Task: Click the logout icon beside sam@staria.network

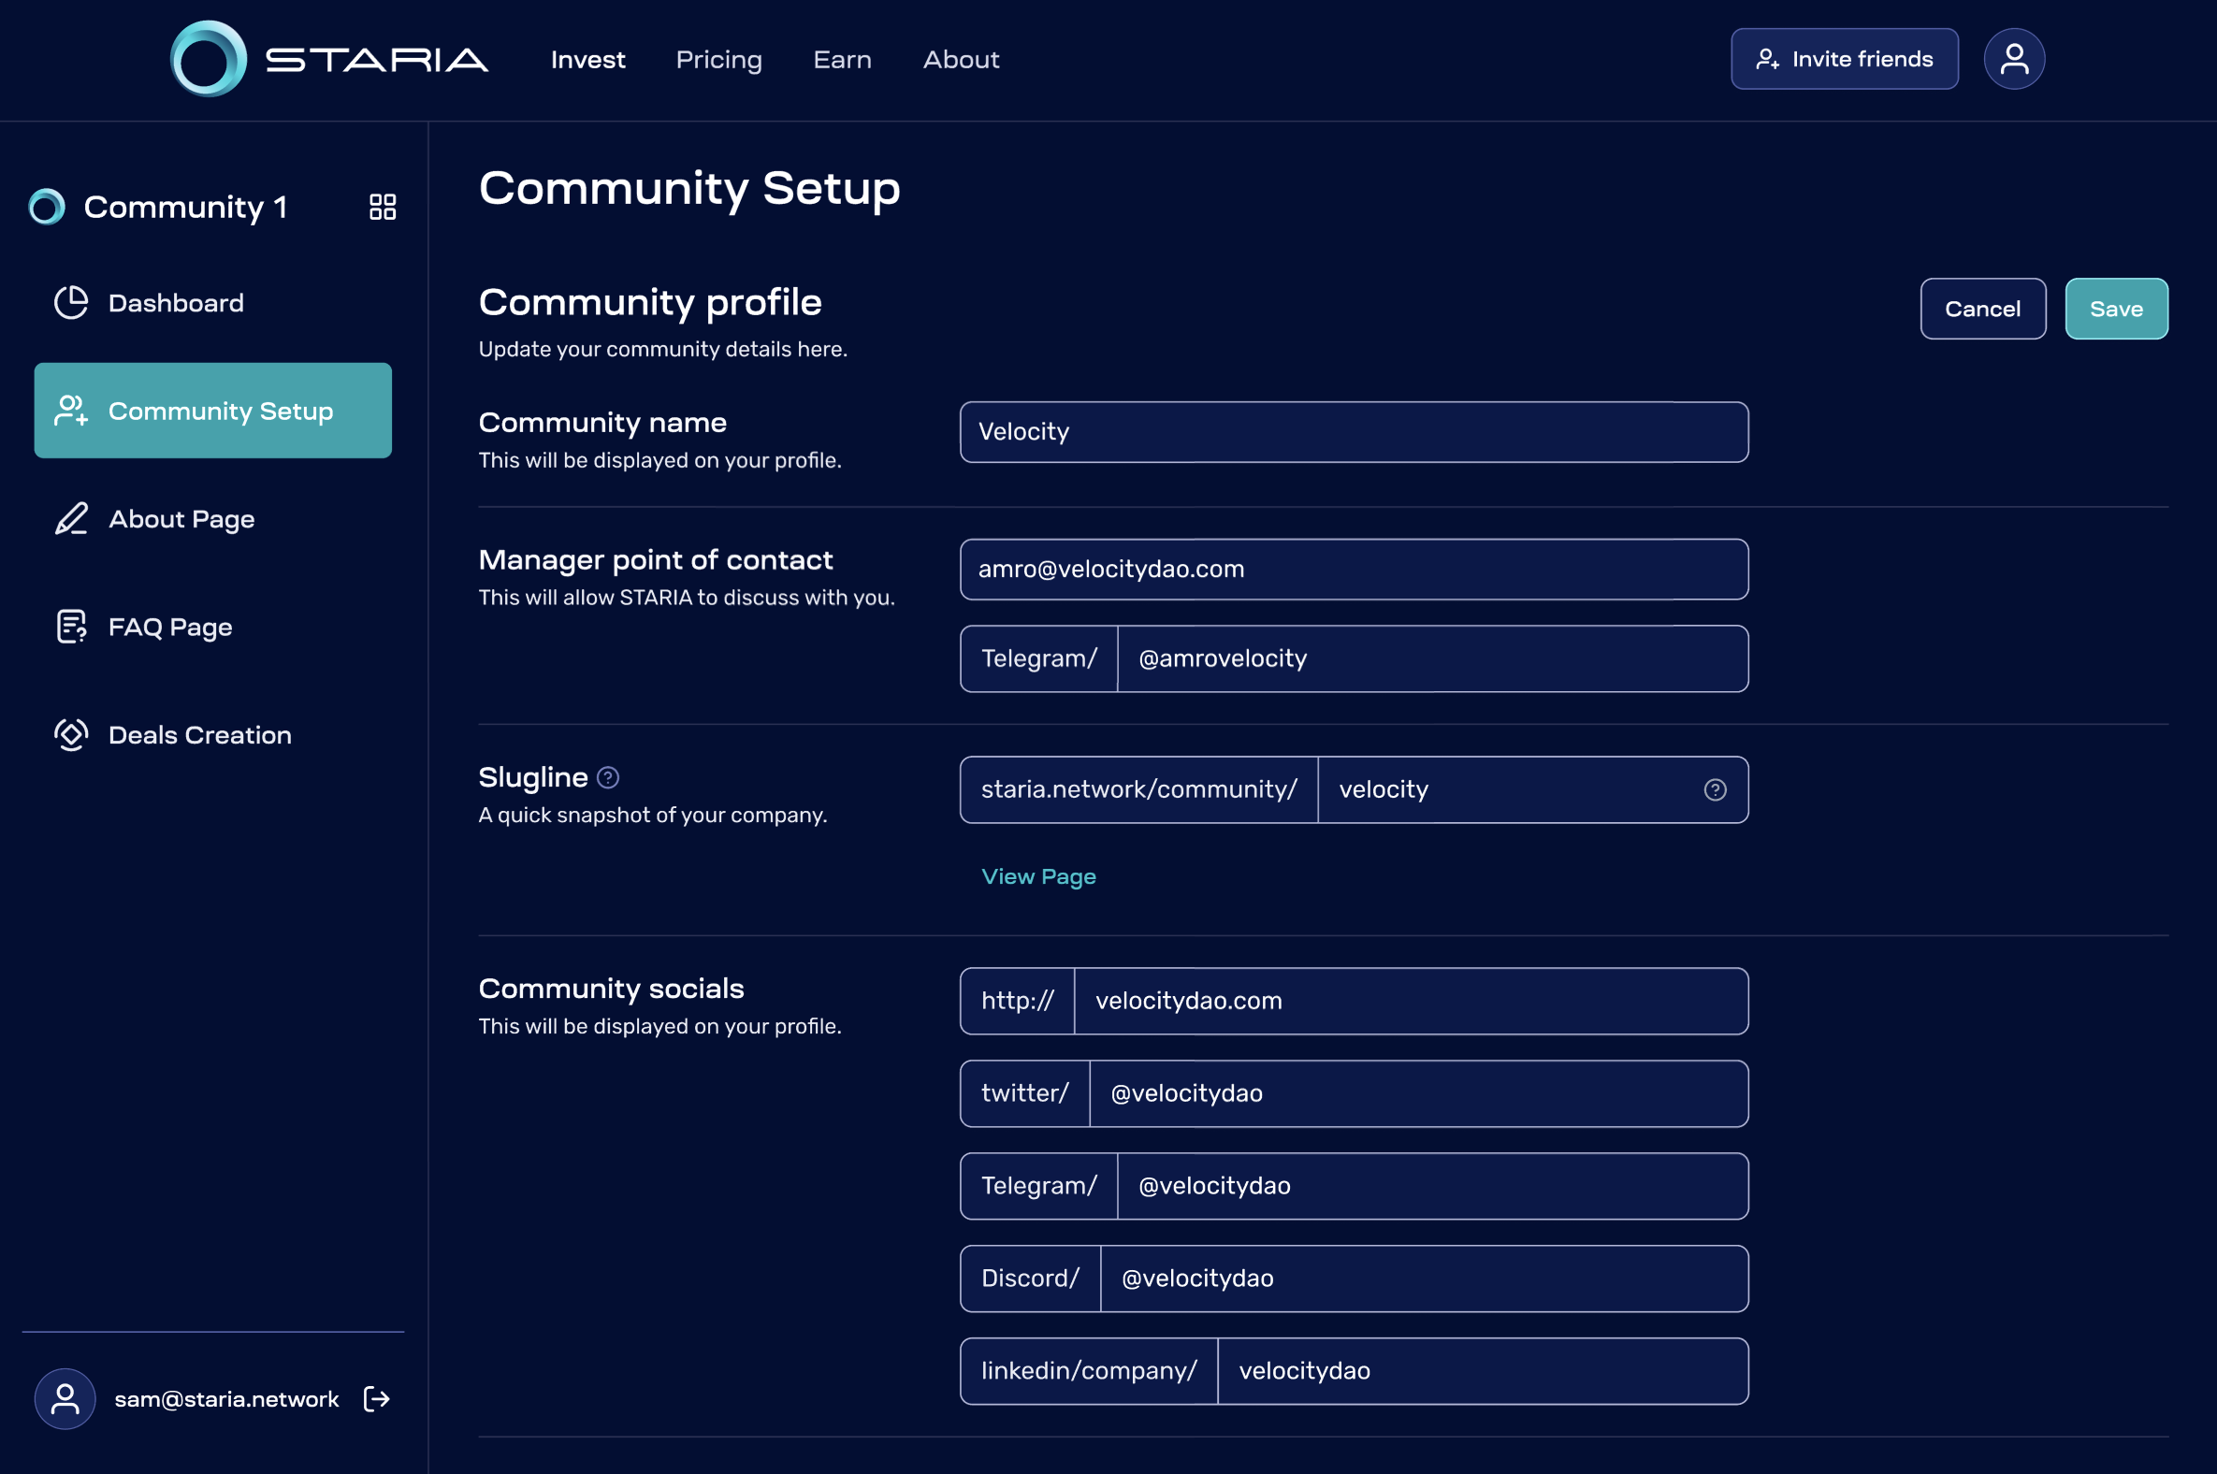Action: 376,1399
